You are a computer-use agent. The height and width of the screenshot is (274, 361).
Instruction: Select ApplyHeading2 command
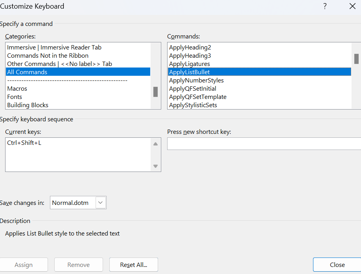190,47
